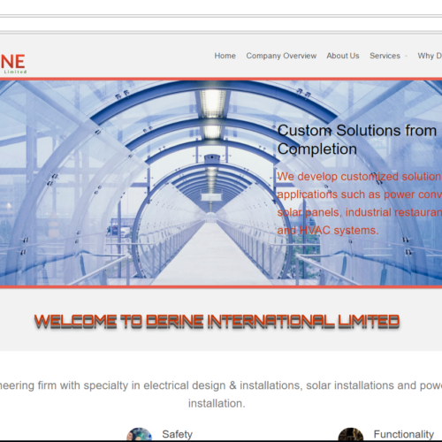
Task: Open the Services menu item
Action: coord(385,56)
